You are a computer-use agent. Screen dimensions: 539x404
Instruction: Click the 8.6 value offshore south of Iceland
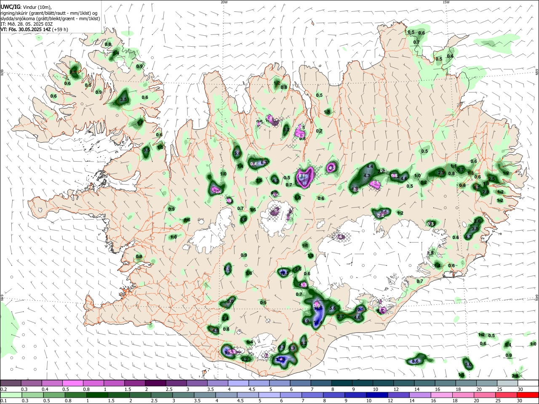click(x=415, y=361)
